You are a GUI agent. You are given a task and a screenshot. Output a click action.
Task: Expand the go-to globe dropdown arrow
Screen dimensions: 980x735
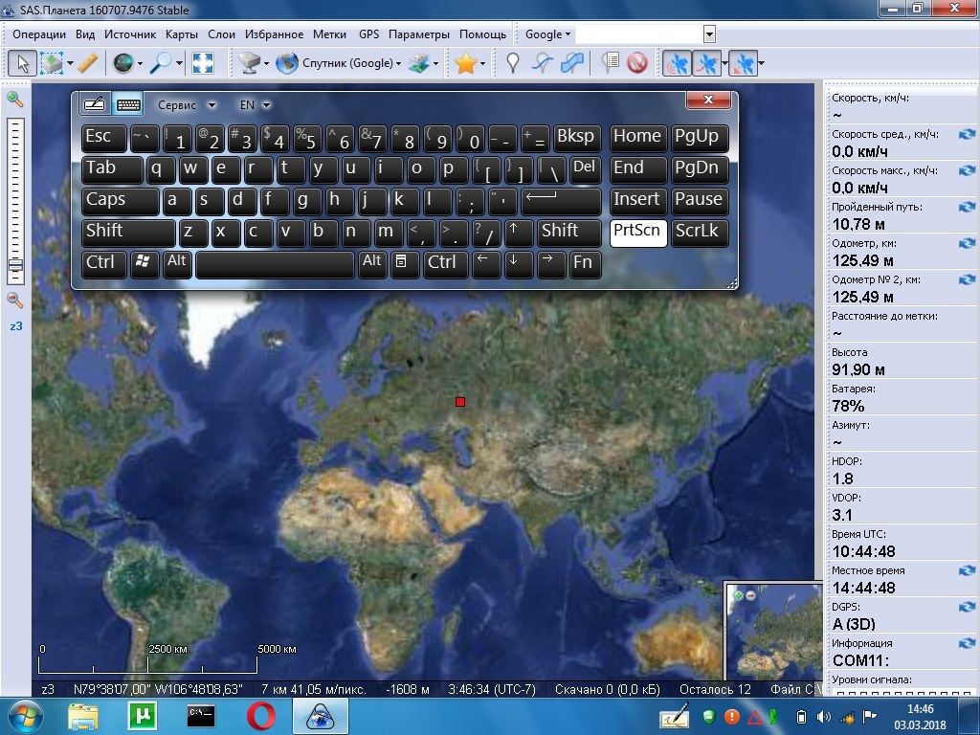click(140, 63)
